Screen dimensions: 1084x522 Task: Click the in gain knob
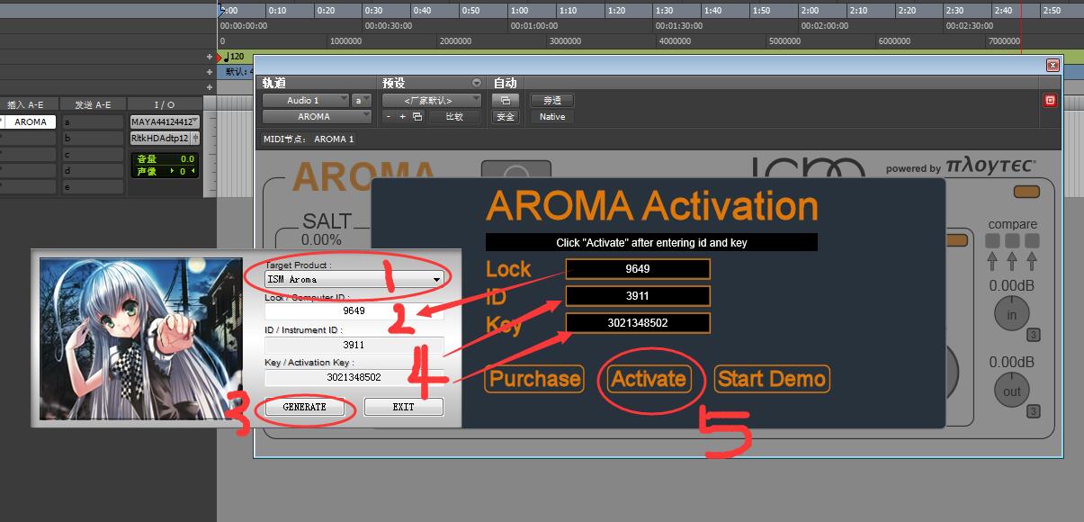click(1012, 315)
